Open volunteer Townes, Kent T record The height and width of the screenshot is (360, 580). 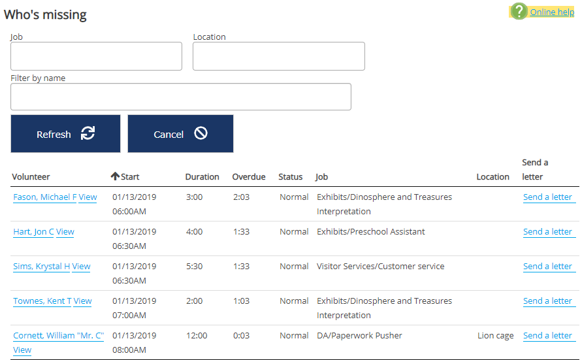42,301
